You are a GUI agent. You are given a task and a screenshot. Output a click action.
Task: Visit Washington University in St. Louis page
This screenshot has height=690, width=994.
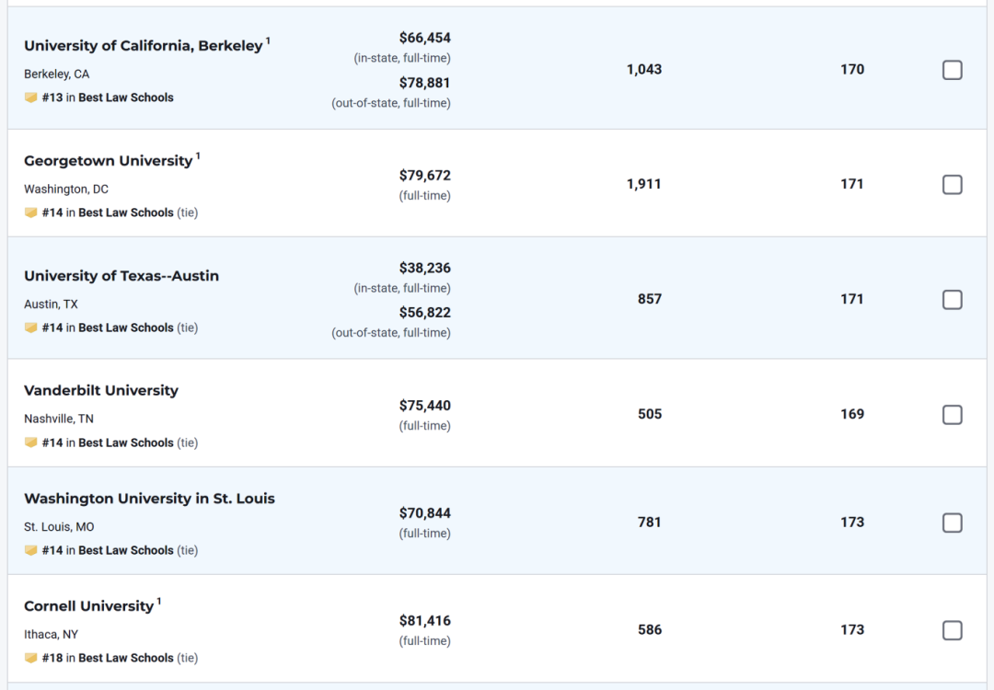point(149,499)
